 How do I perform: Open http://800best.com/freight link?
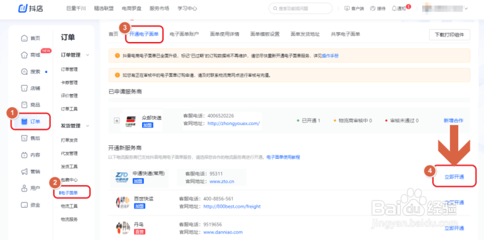tap(232, 206)
